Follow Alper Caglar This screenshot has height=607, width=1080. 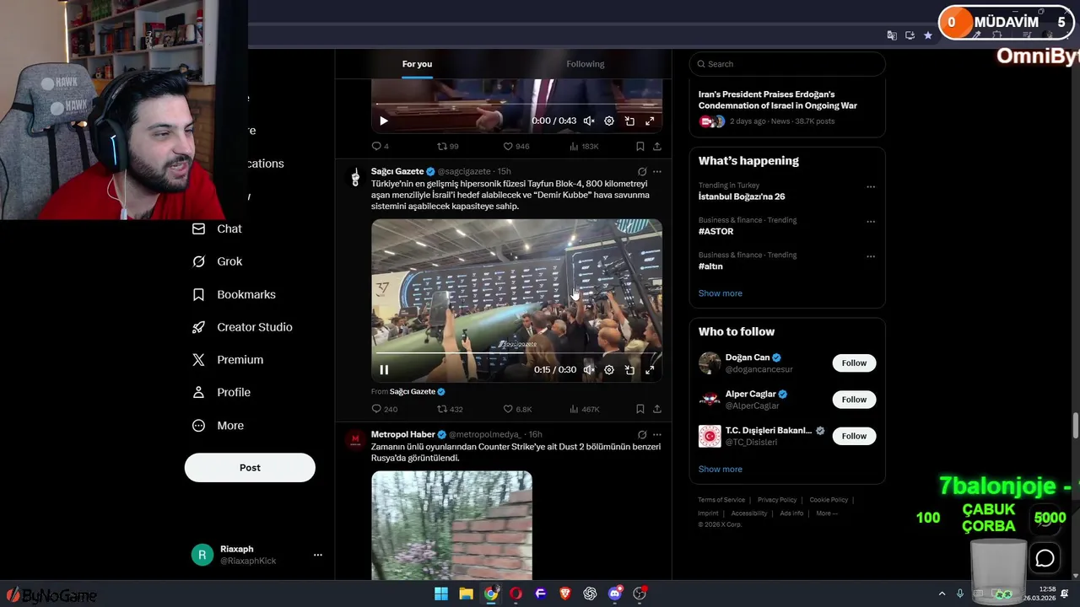click(854, 400)
